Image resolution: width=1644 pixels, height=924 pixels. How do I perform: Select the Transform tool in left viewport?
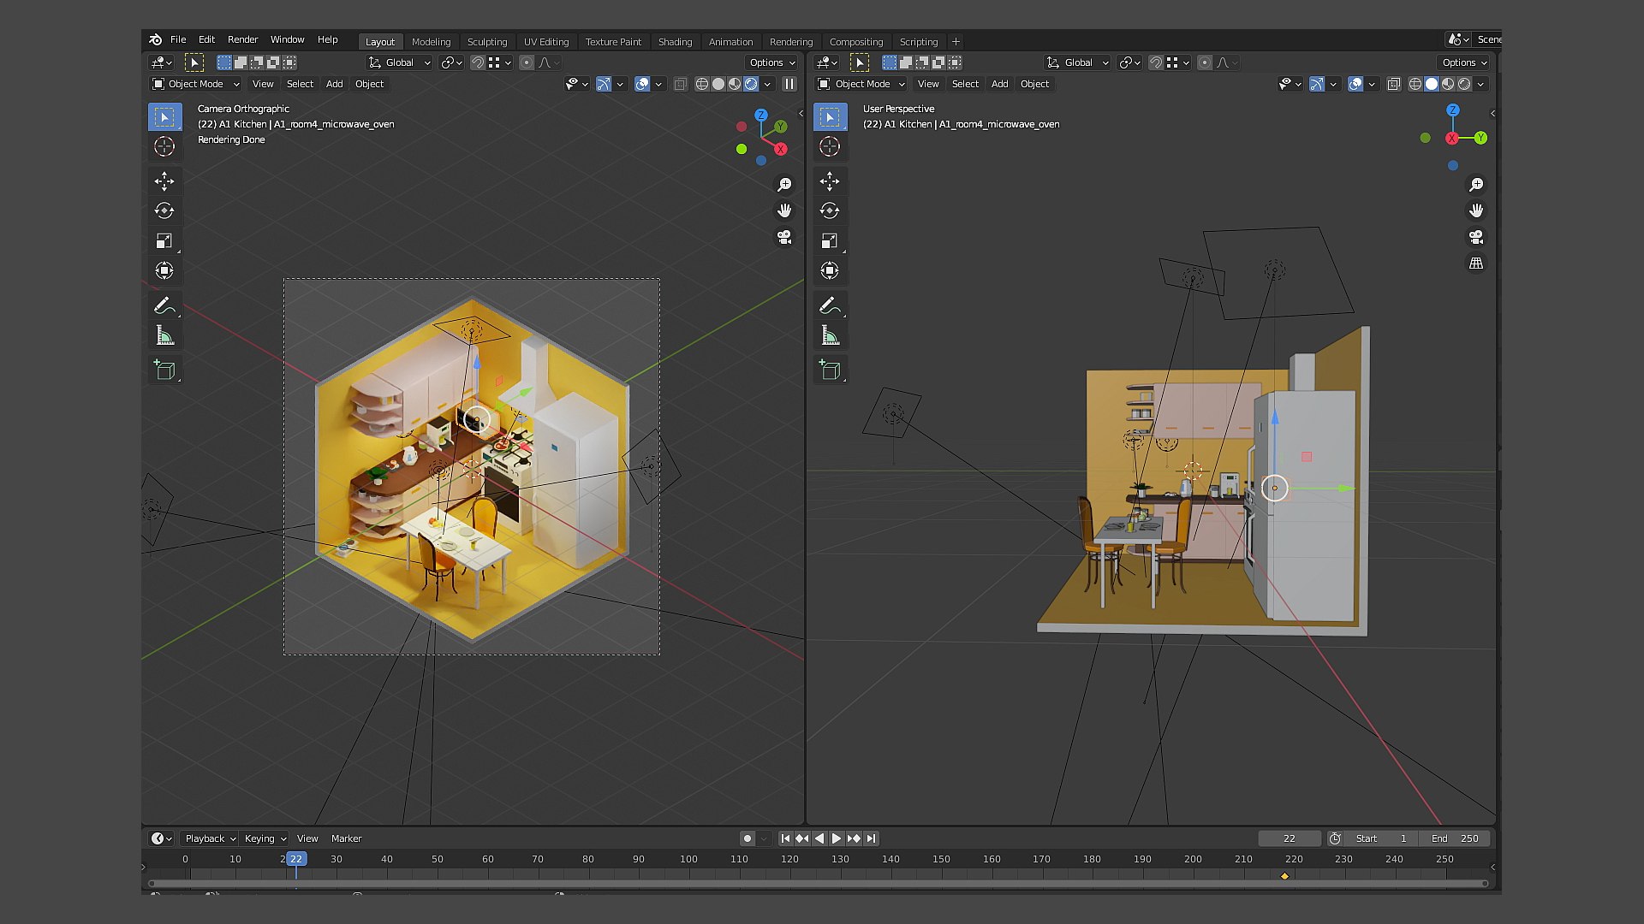point(164,270)
